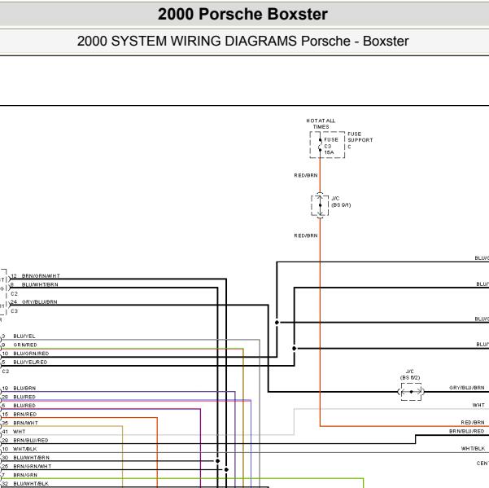Click the WHT/BLK label at the right edge
The width and height of the screenshot is (489, 488).
pos(473,448)
